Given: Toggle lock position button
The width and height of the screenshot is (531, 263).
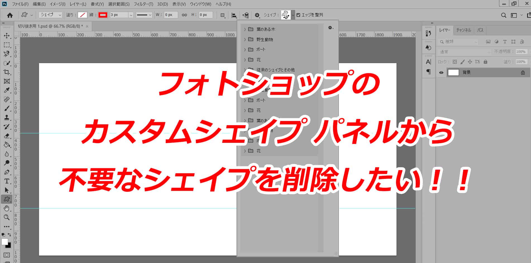Looking at the screenshot, I should 470,62.
